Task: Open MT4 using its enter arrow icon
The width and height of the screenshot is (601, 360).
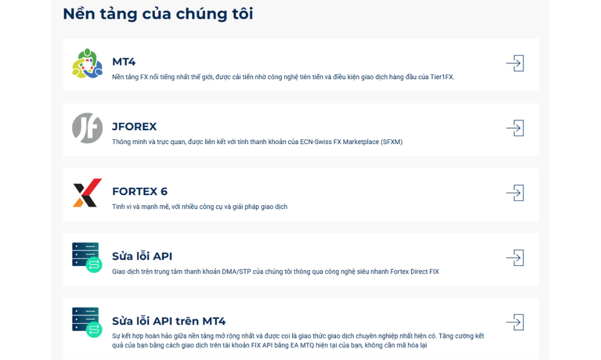Action: (515, 64)
